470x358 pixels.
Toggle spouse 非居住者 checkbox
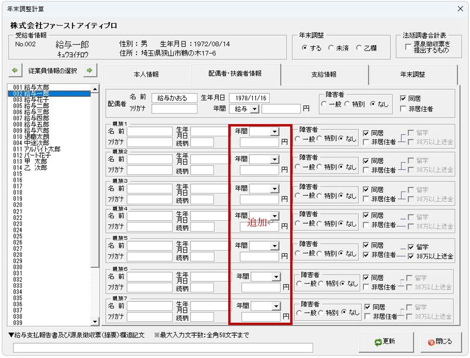pyautogui.click(x=403, y=109)
